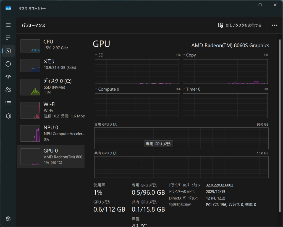The height and width of the screenshot is (227, 283).
Task: Select the Wi-Fi performance entry
Action: [x=51, y=110]
